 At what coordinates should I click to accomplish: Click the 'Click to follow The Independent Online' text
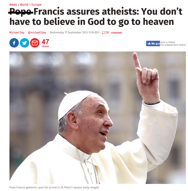coord(173,44)
